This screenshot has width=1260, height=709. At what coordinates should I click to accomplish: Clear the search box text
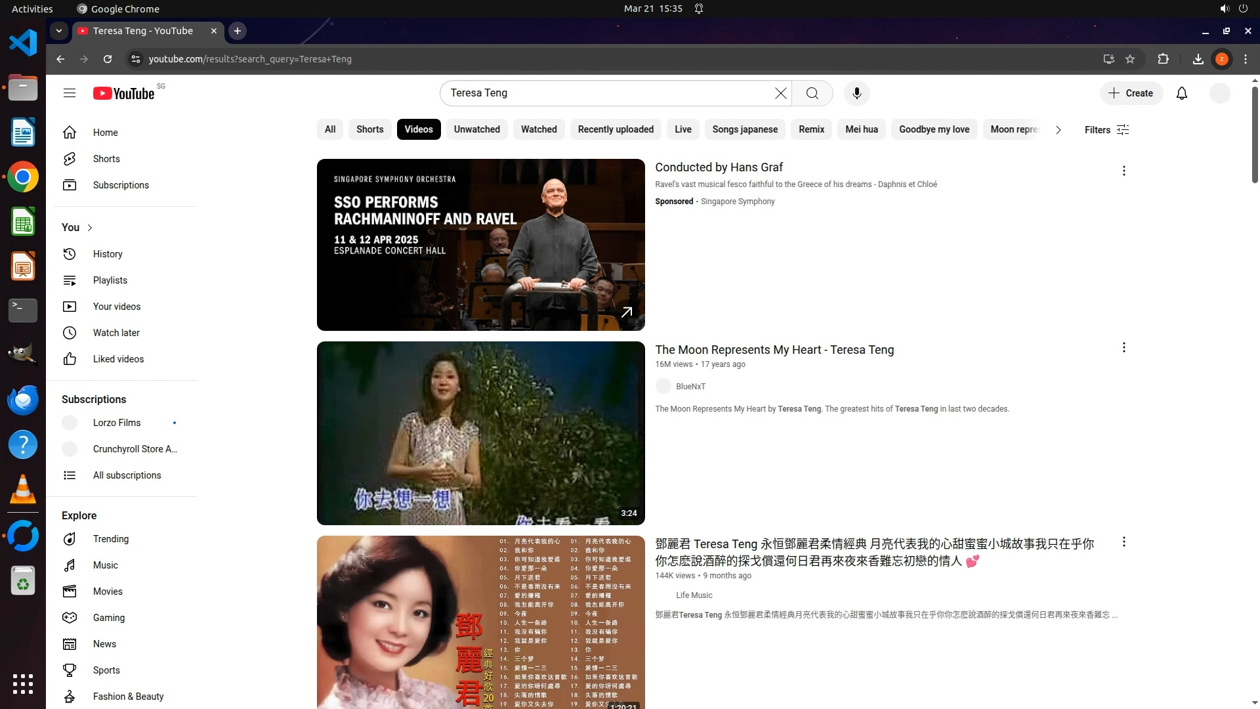[780, 93]
